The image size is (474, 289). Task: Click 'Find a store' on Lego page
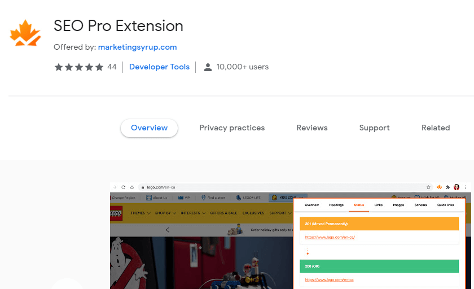click(213, 198)
